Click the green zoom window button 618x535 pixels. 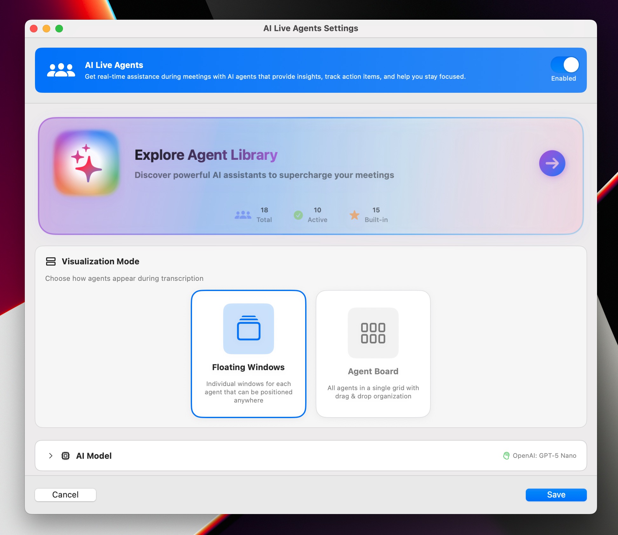pyautogui.click(x=59, y=29)
